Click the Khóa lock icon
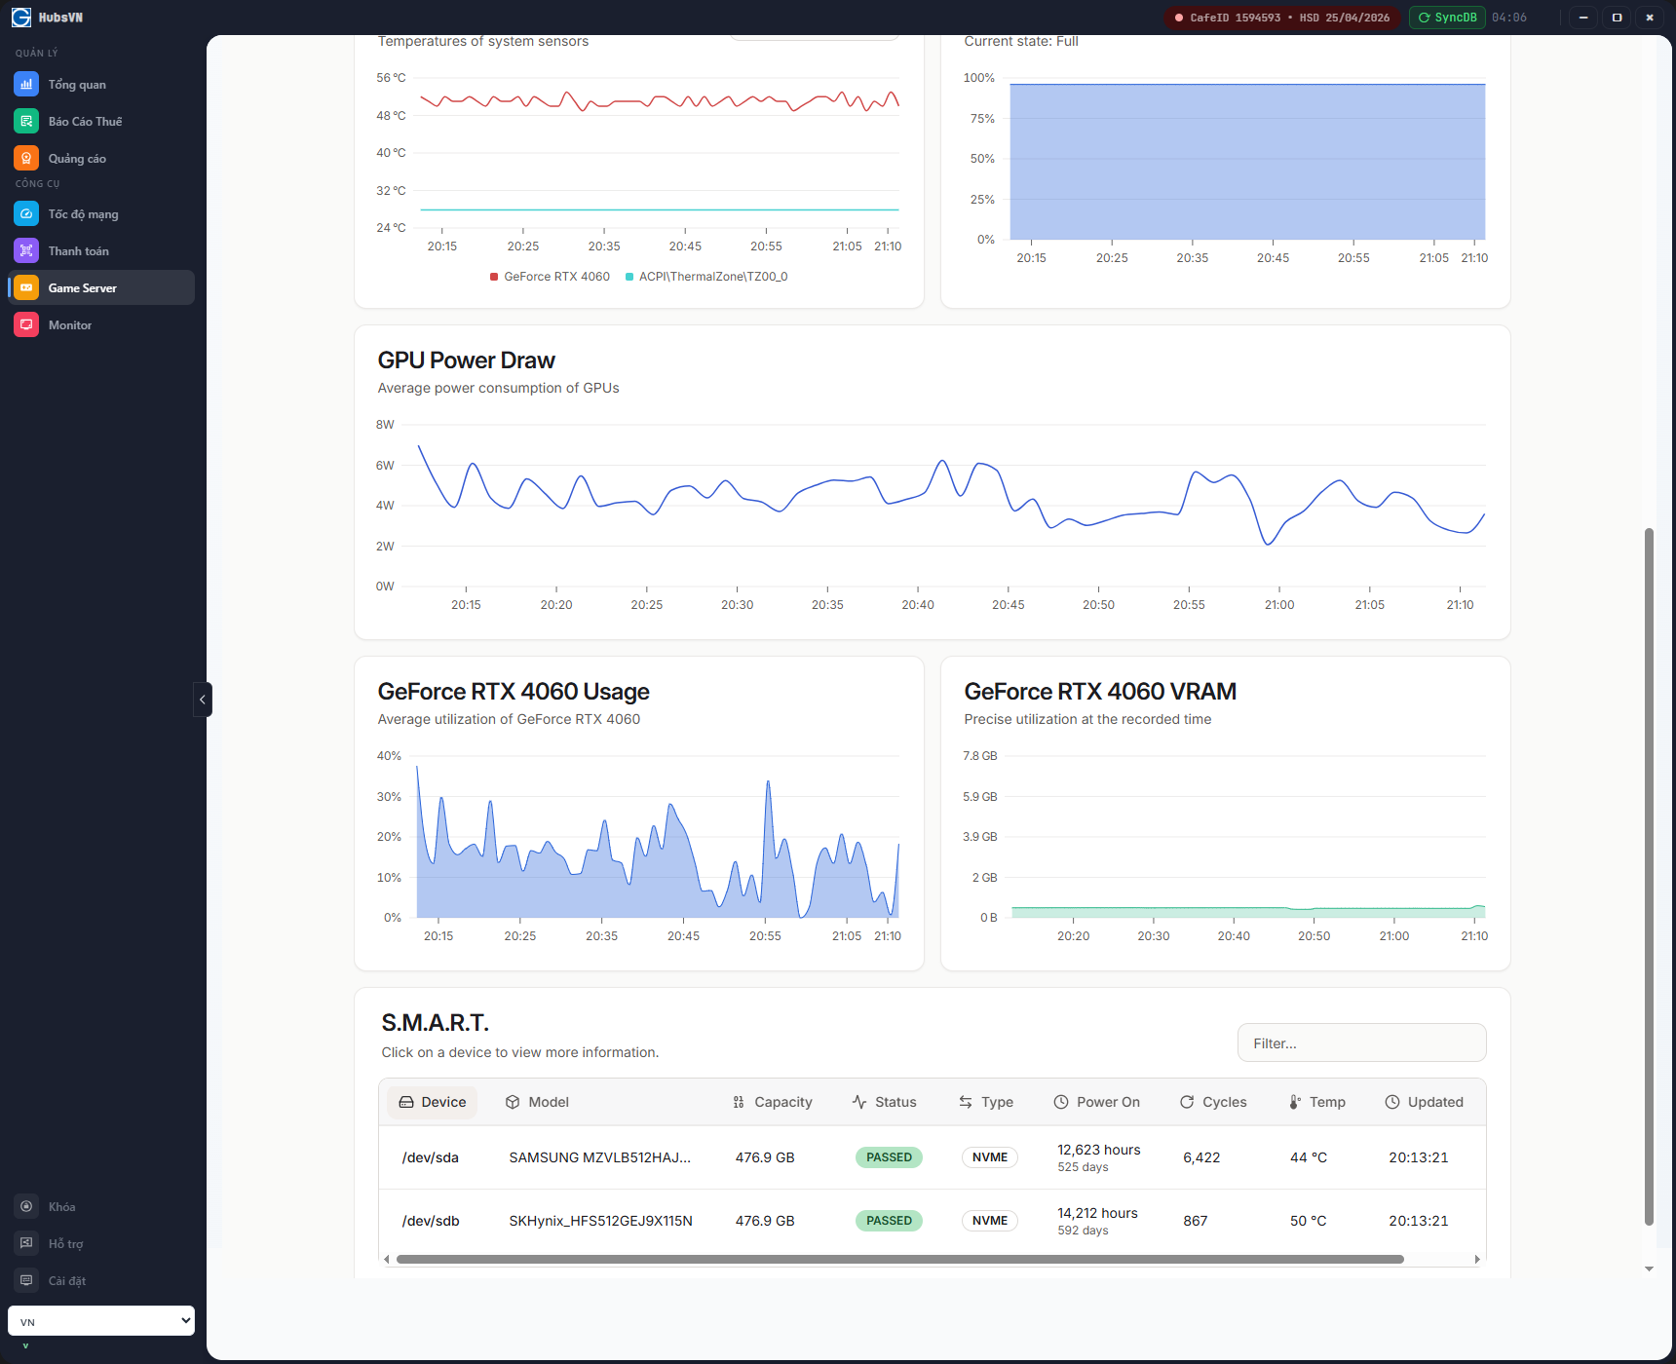The width and height of the screenshot is (1676, 1364). coord(26,1207)
